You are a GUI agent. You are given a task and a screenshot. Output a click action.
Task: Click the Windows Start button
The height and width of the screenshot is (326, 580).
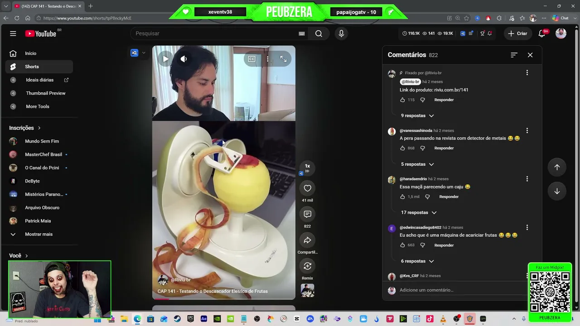97,319
